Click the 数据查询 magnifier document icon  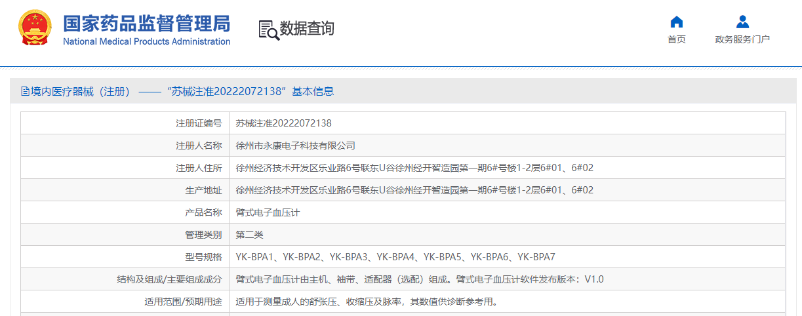[268, 30]
